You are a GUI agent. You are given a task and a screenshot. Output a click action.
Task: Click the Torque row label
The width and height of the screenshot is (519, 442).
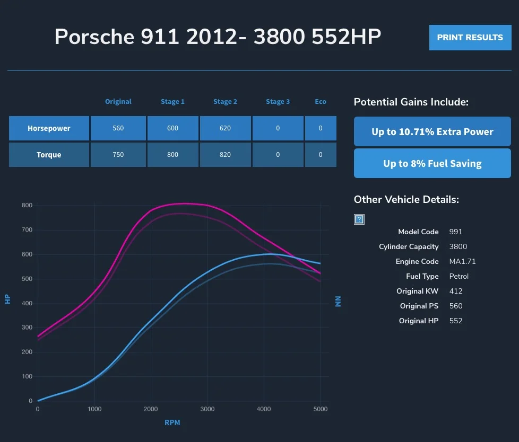pos(49,155)
